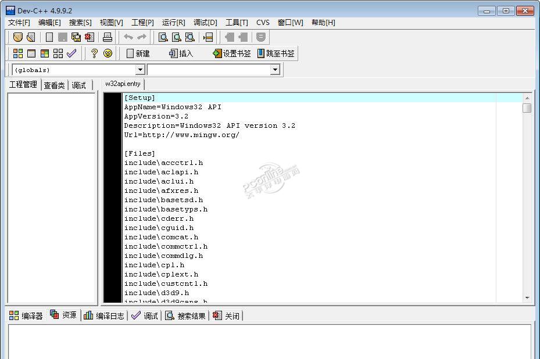Open the (globals) class dropdown

point(140,70)
